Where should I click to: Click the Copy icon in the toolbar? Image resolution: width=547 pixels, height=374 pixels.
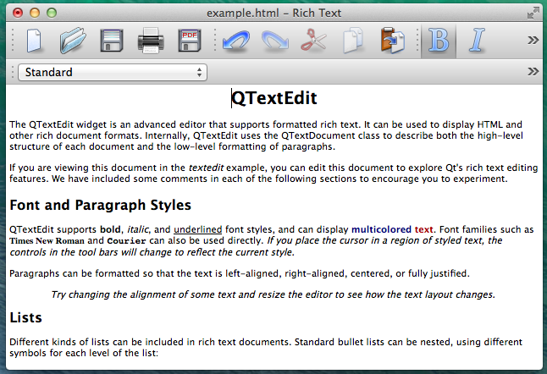(353, 40)
